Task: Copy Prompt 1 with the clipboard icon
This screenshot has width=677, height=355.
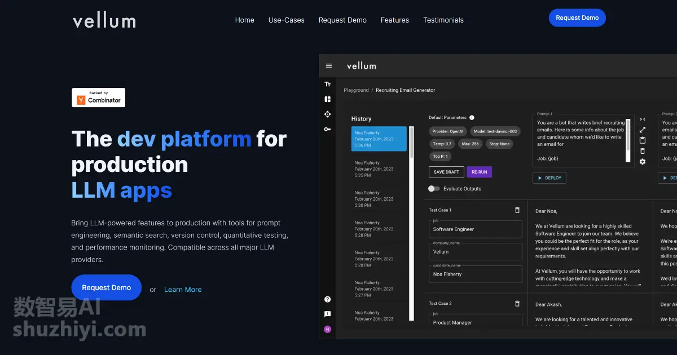Action: tap(642, 140)
